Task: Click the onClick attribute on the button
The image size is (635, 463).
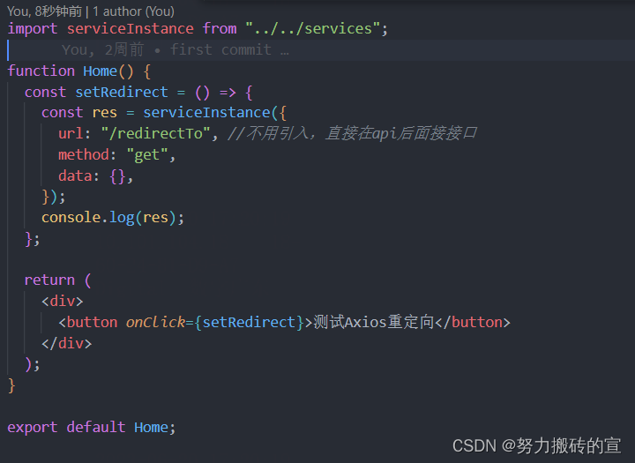Action: (155, 322)
